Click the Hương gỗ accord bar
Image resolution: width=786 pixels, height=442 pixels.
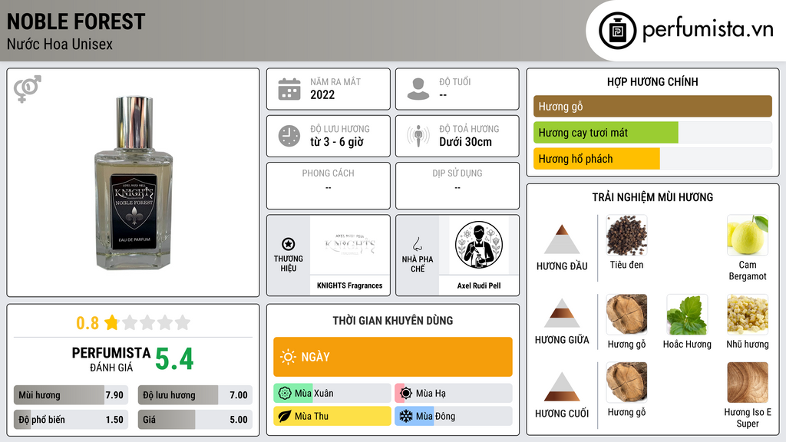652,106
